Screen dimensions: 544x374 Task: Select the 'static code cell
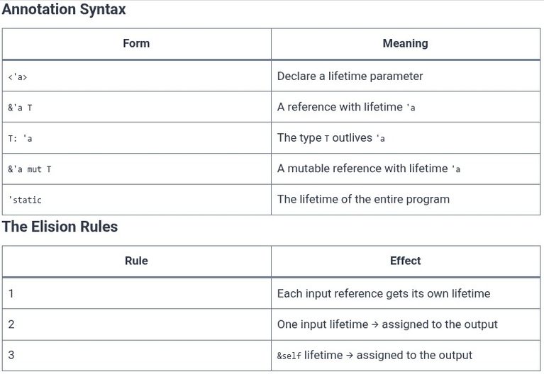(x=137, y=200)
